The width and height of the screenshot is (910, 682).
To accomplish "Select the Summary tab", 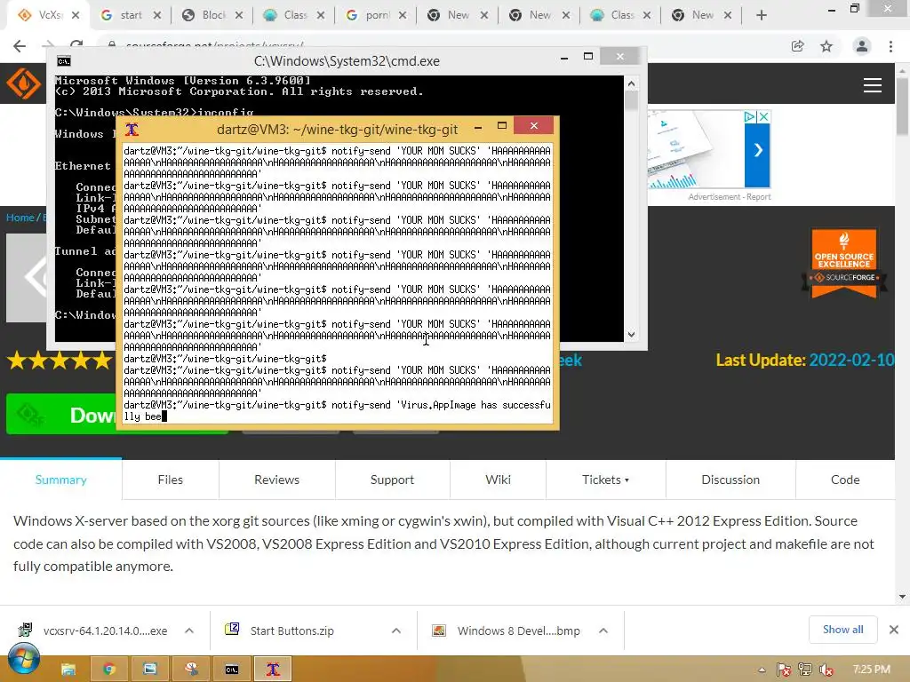I will pyautogui.click(x=61, y=480).
